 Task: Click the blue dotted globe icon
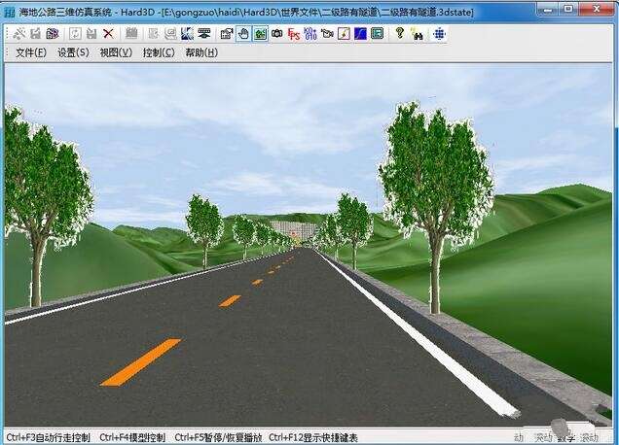click(x=439, y=34)
